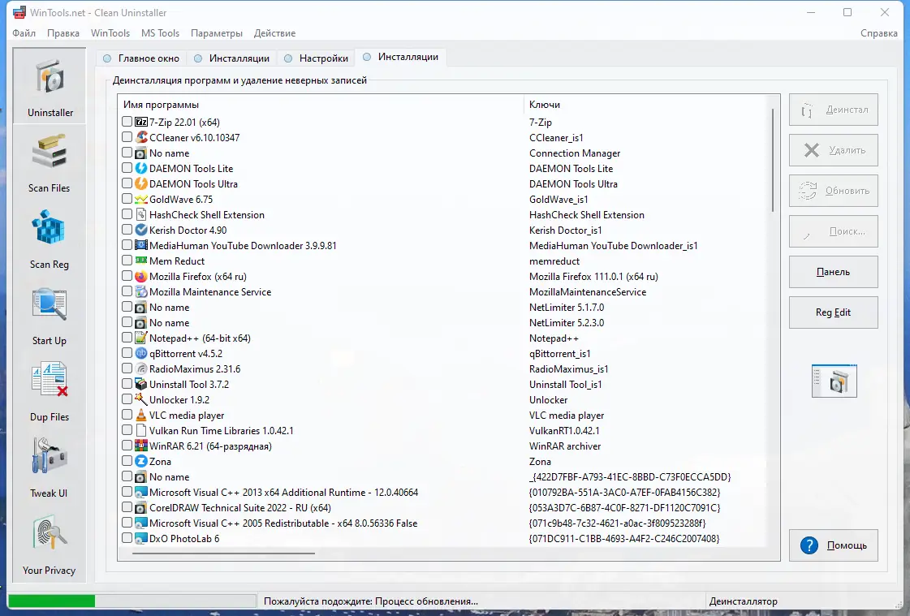Click the Помощь help button
The width and height of the screenshot is (910, 616).
pos(833,545)
